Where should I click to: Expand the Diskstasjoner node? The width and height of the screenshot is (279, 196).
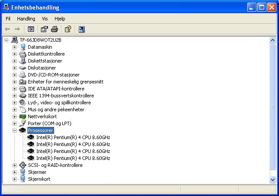[x=14, y=68]
